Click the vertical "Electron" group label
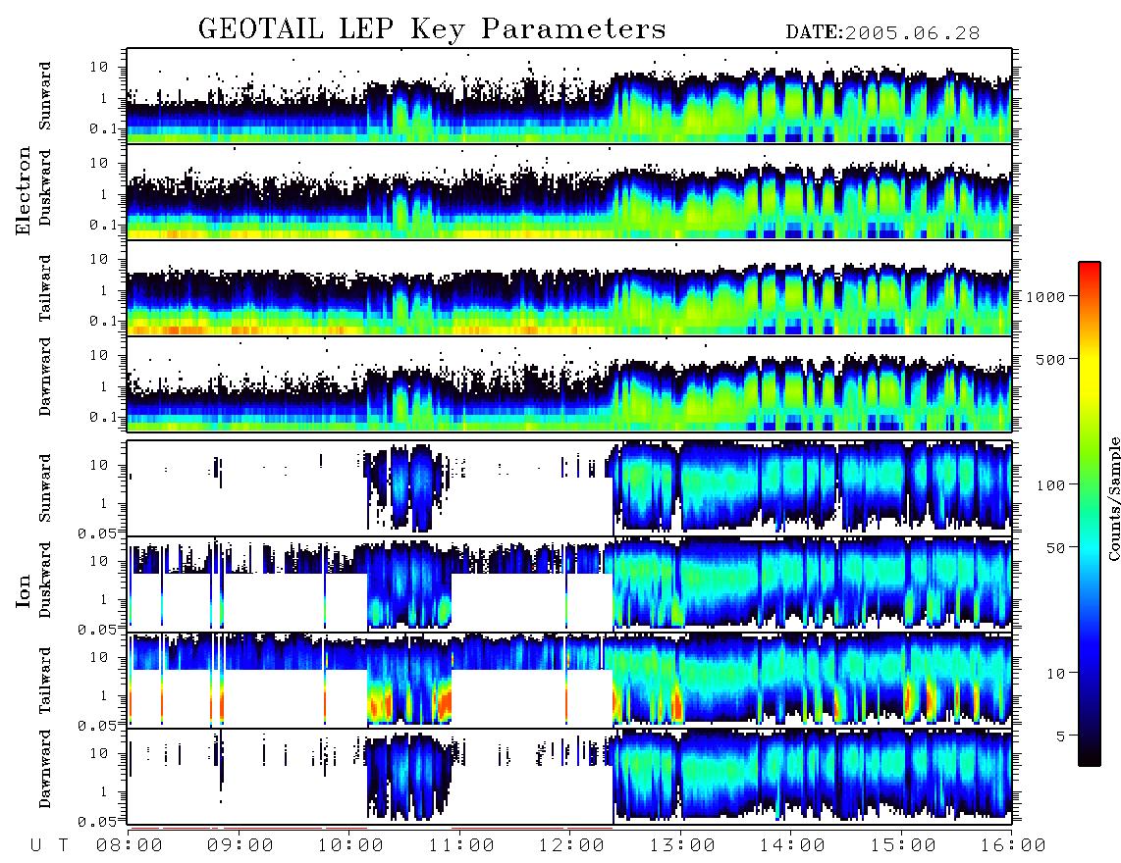The height and width of the screenshot is (863, 1121). coord(24,191)
